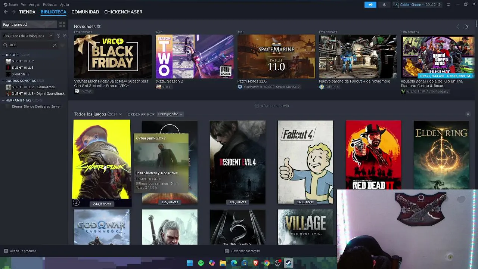Open File Explorer from the taskbar
The image size is (478, 269).
[223, 263]
